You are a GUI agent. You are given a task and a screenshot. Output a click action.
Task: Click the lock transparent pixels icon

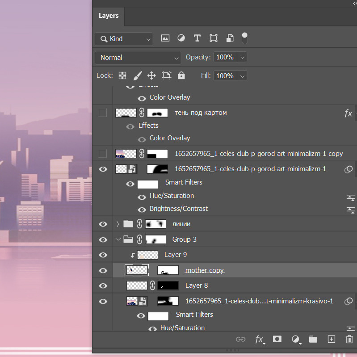(122, 76)
